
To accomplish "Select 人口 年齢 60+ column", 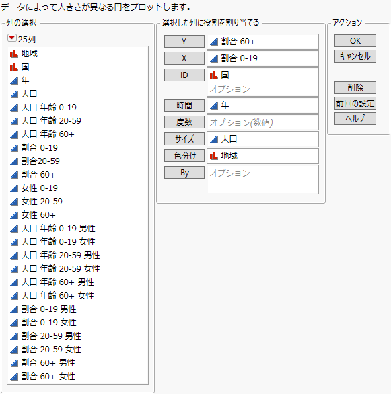I will (x=77, y=134).
